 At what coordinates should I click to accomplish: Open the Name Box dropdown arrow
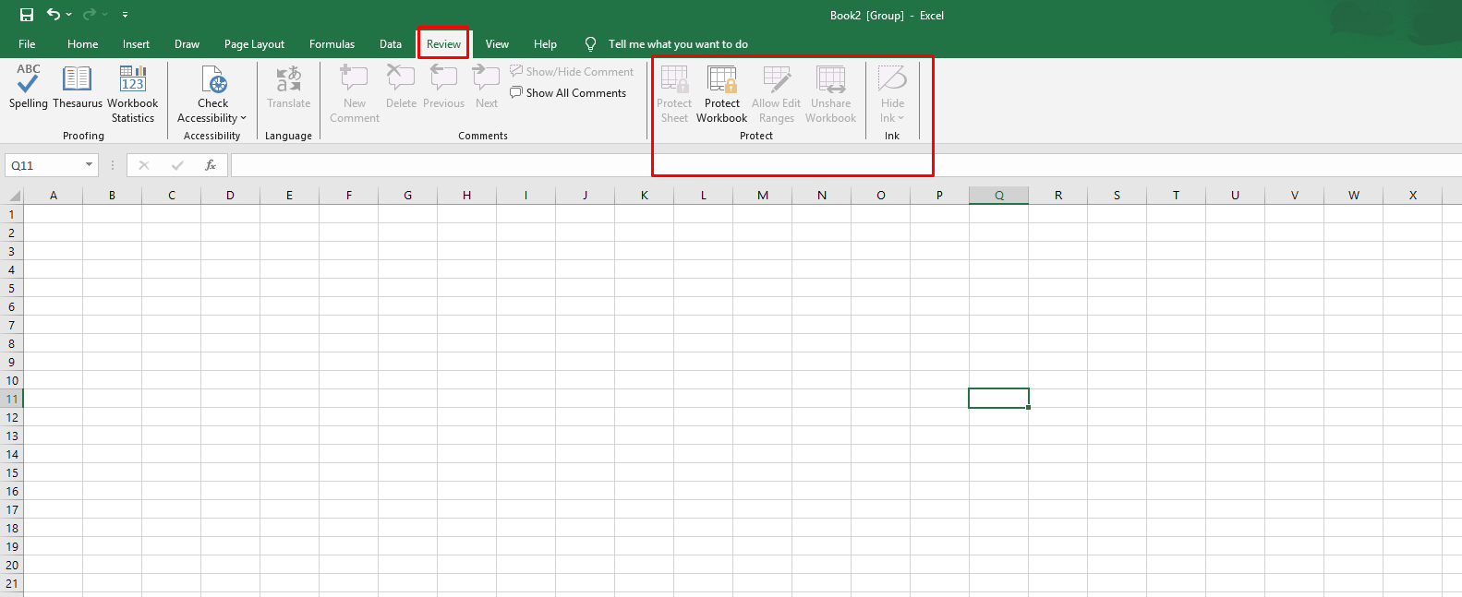pyautogui.click(x=90, y=165)
